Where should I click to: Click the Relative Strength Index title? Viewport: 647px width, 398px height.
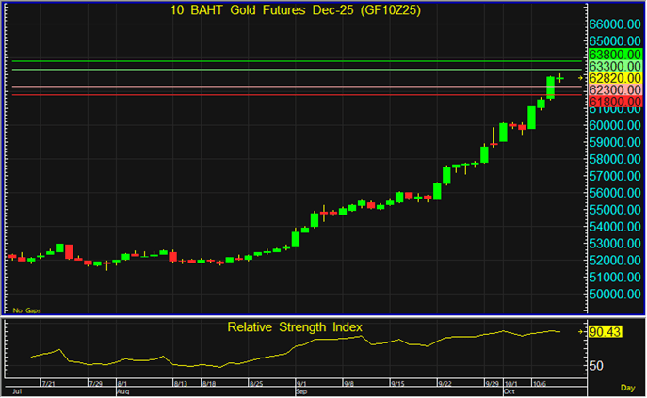tap(295, 327)
